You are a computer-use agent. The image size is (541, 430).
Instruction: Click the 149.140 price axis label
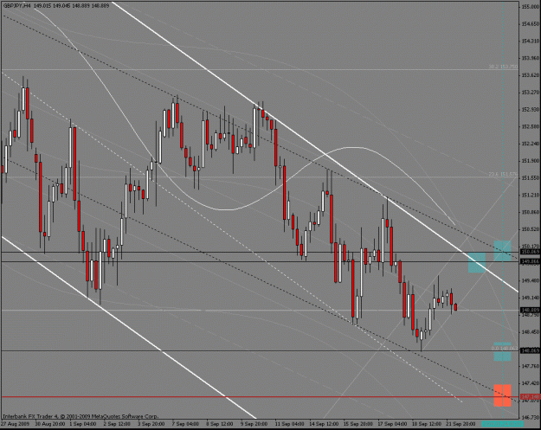531,298
